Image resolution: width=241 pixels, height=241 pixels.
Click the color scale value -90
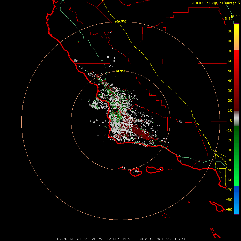[229, 209]
